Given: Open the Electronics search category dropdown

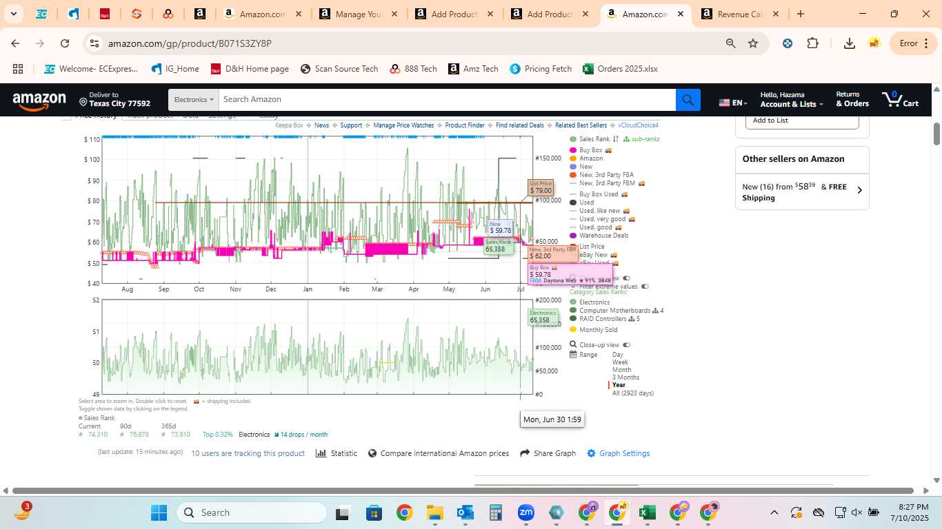Looking at the screenshot, I should 193,100.
